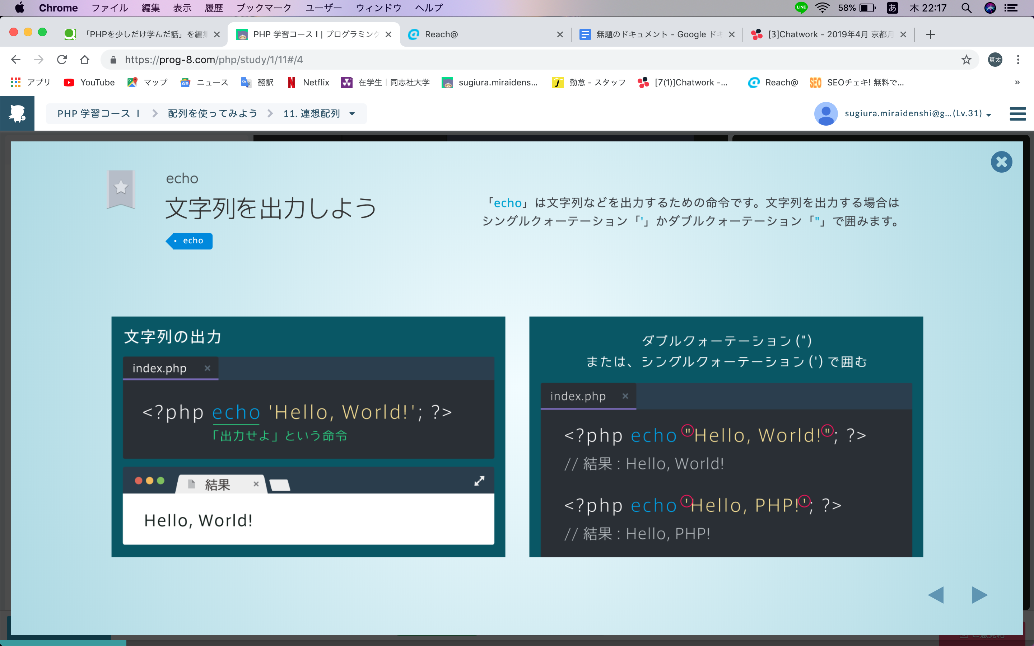Open 在学生｜同志社大学 bookmark

pyautogui.click(x=385, y=83)
